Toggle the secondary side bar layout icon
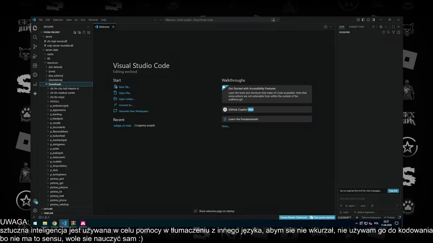Viewport: 433px width, 243px height. 373,20
